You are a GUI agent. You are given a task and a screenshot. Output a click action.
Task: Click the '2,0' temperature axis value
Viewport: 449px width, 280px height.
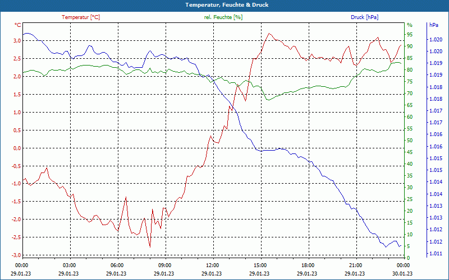(x=17, y=76)
